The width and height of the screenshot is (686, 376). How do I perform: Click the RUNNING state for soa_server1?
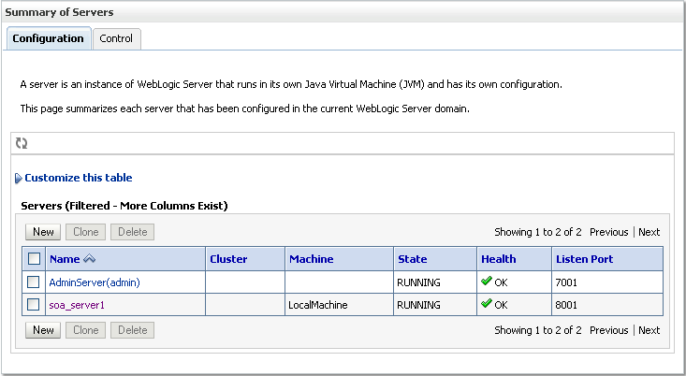pos(418,305)
